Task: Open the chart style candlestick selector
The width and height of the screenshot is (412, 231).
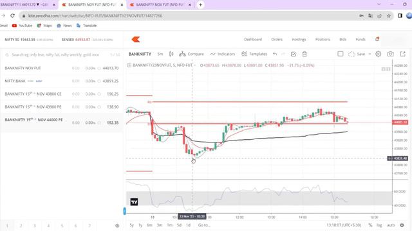Action: 171,54
